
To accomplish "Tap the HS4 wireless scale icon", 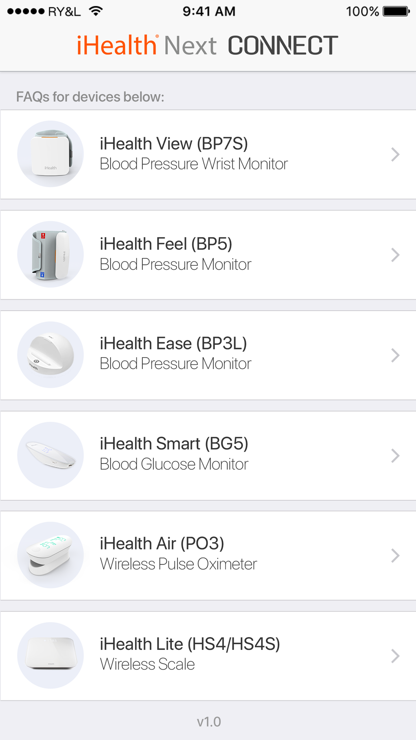I will 51,656.
